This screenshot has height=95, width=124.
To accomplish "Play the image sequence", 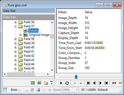I will click(x=61, y=83).
